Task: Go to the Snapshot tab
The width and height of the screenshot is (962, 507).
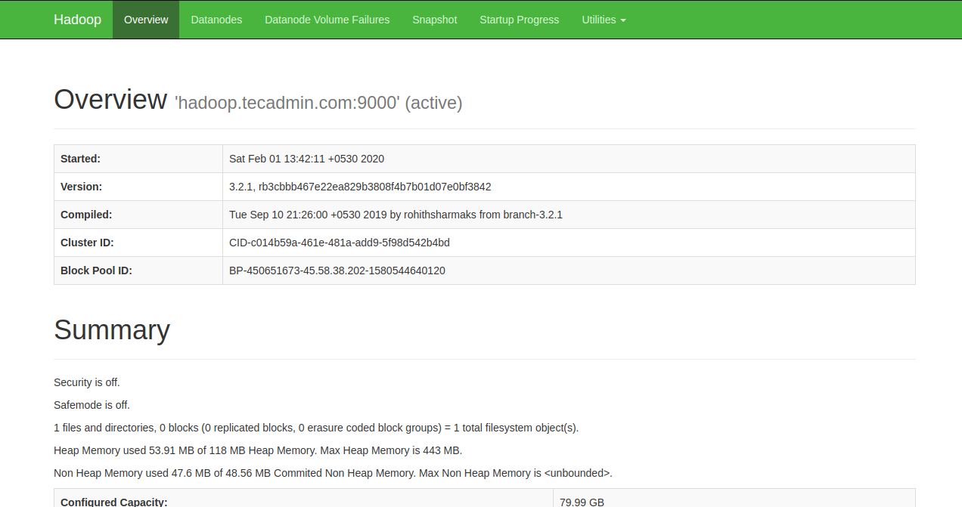Action: tap(434, 20)
